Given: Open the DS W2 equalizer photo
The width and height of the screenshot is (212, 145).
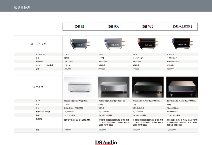Looking at the screenshot, I should [x=148, y=87].
